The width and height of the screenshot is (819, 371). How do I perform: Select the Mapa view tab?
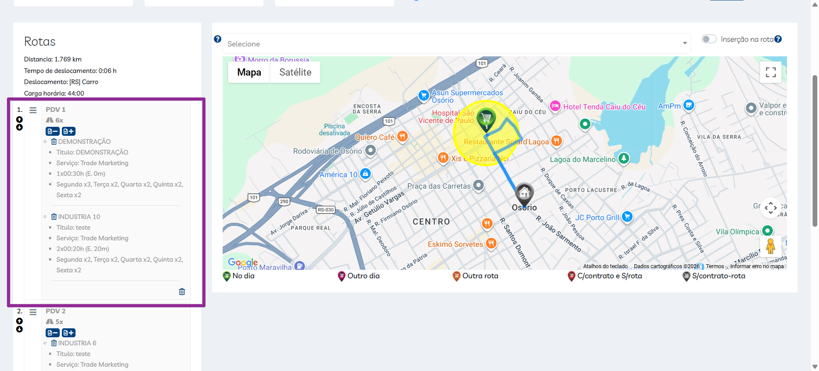pos(249,72)
